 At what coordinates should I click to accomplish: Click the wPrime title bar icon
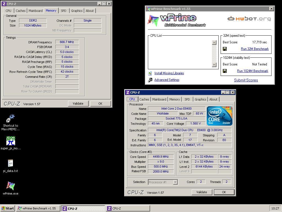(x=148, y=9)
